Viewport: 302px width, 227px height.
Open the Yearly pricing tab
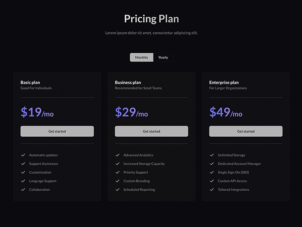pyautogui.click(x=163, y=57)
